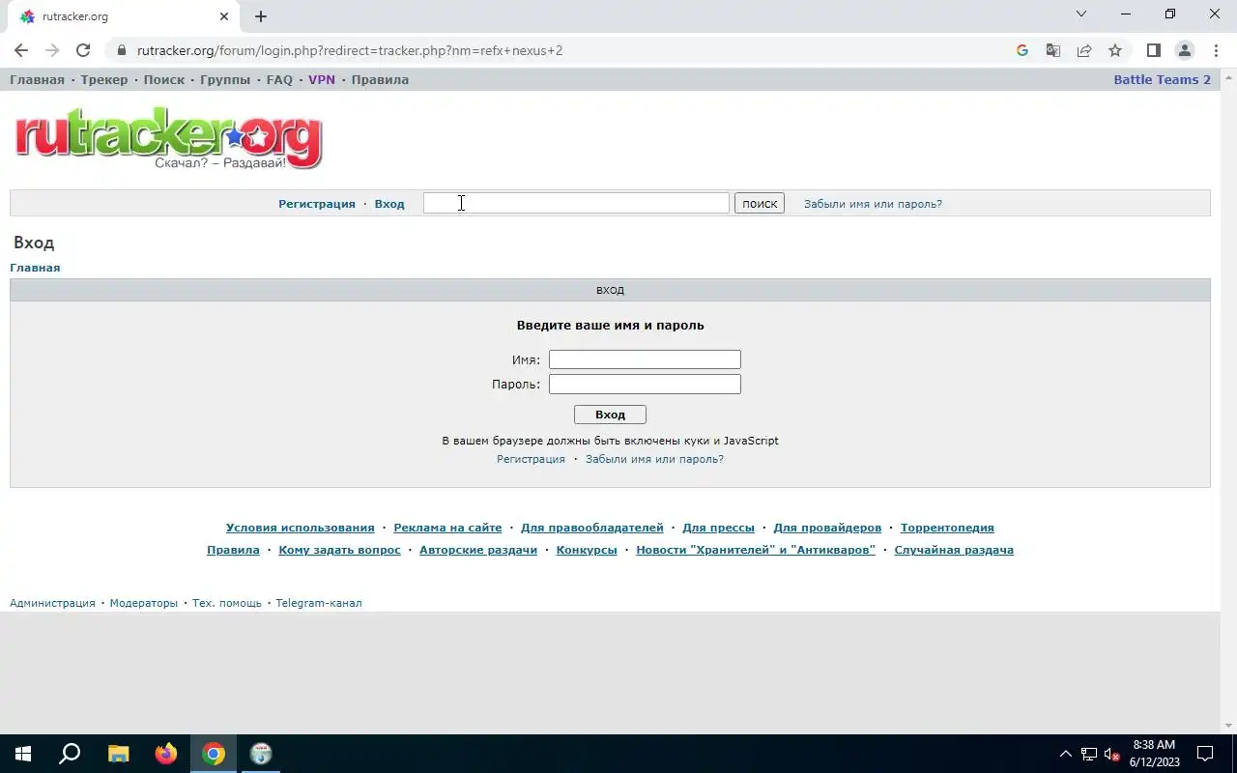Viewport: 1237px width, 773px height.
Task: Open Забыли имя или пароль under the form
Action: [654, 459]
